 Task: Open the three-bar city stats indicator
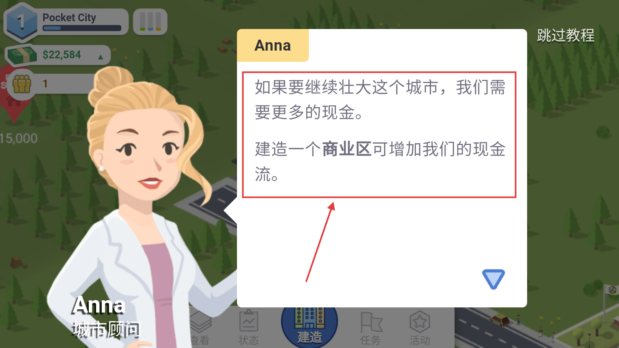pos(150,22)
